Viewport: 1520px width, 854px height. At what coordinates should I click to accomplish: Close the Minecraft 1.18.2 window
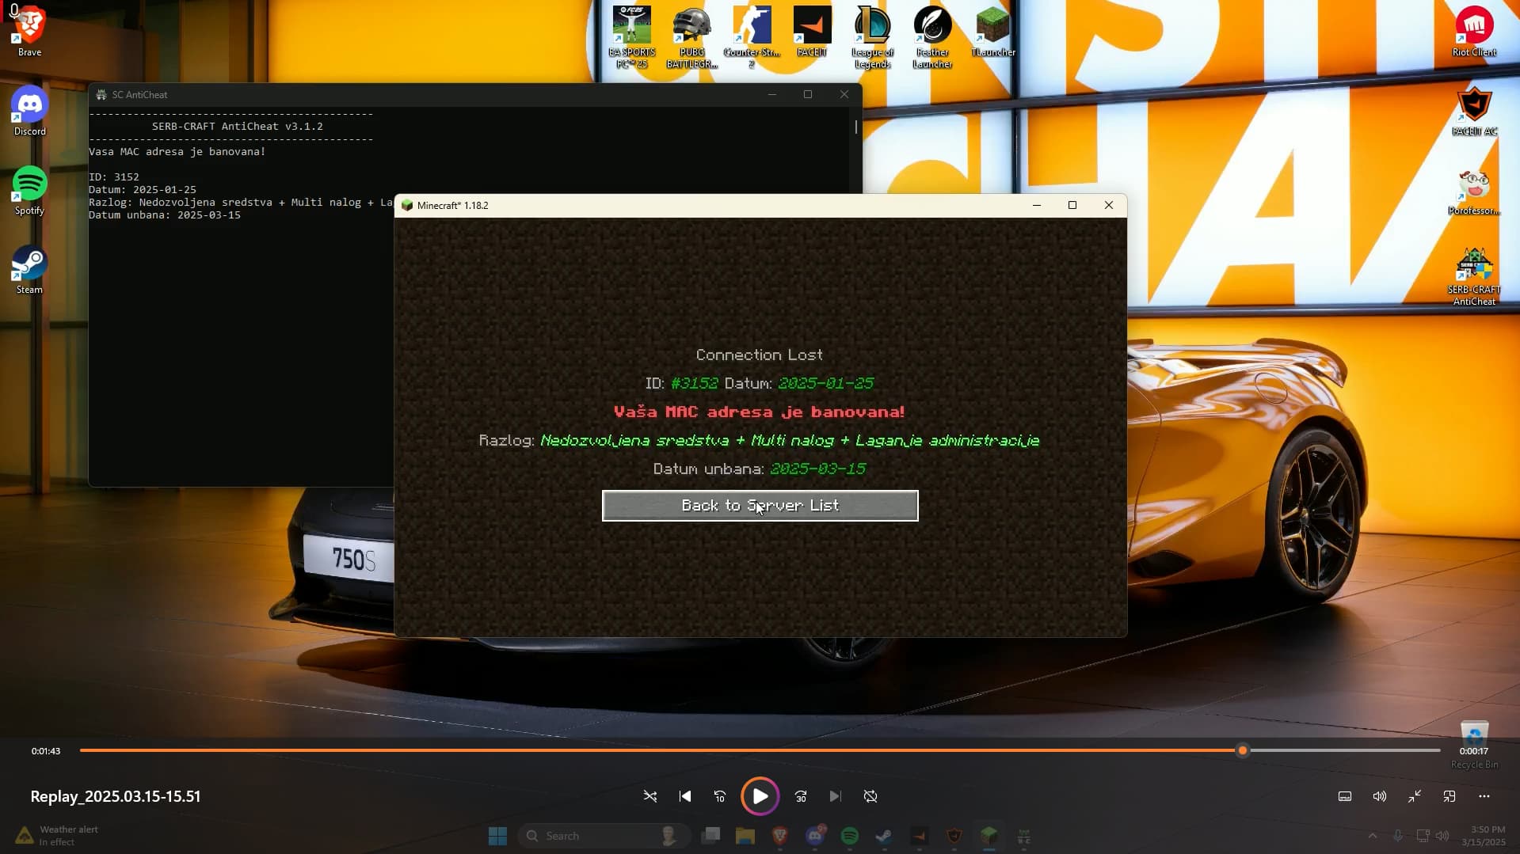click(x=1109, y=205)
